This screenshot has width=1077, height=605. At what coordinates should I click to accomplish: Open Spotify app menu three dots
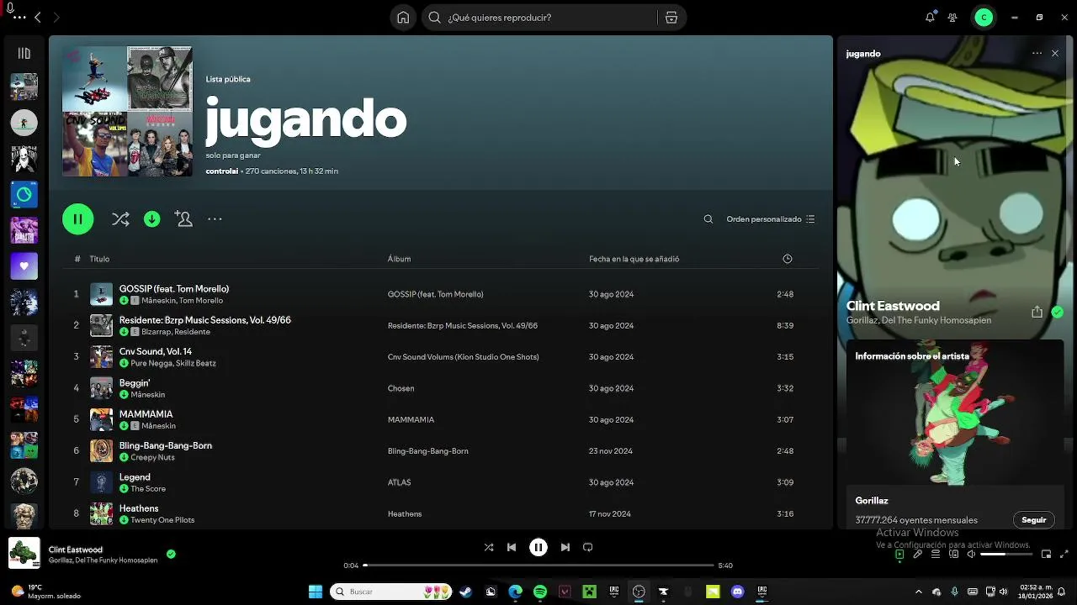coord(19,18)
